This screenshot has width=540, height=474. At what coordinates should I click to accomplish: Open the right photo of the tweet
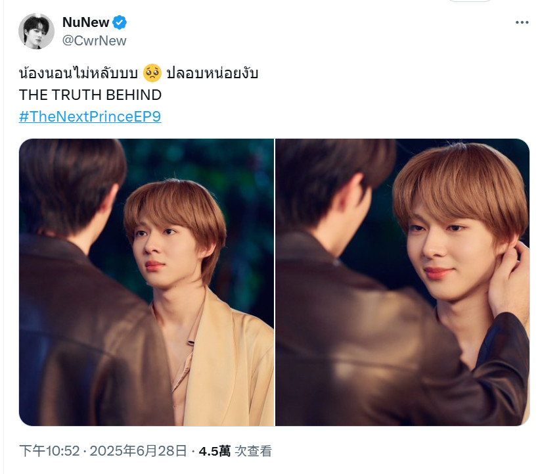click(x=402, y=282)
